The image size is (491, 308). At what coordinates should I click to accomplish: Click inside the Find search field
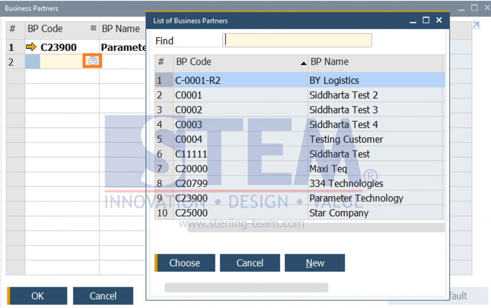[297, 40]
